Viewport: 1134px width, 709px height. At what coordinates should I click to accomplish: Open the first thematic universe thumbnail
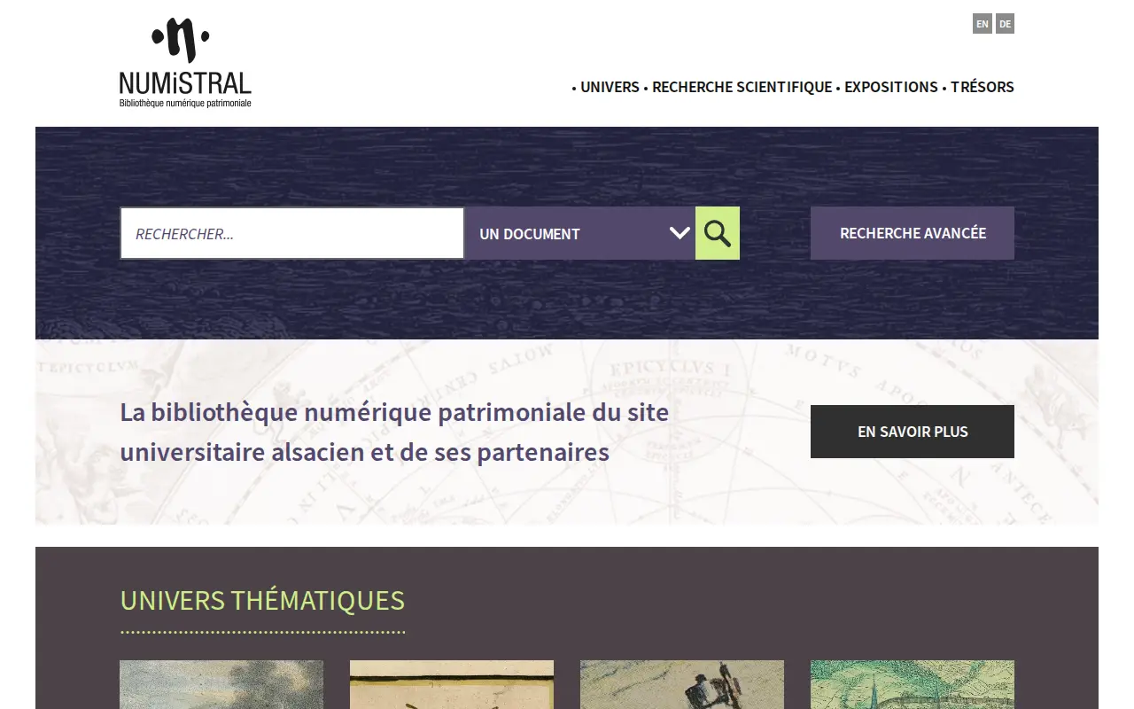point(221,684)
